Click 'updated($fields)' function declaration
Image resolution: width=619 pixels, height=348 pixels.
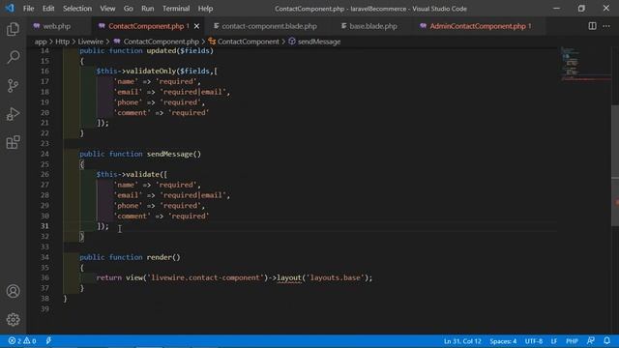180,50
